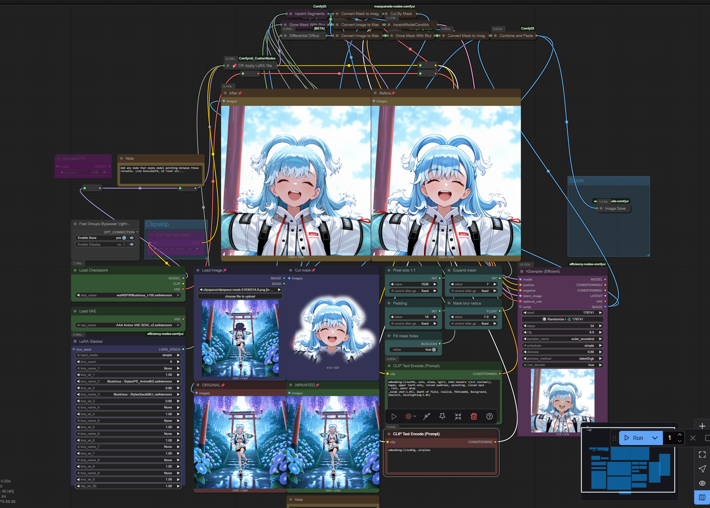
Task: Open preview_method dropdown in KSampler
Action: (562, 358)
